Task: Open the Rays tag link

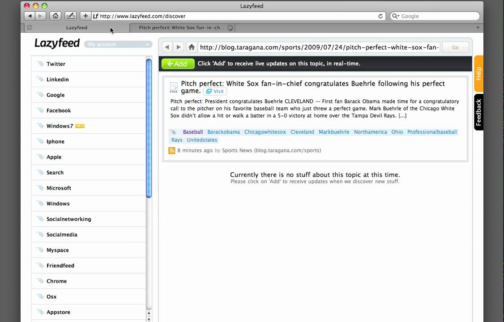Action: (x=177, y=140)
